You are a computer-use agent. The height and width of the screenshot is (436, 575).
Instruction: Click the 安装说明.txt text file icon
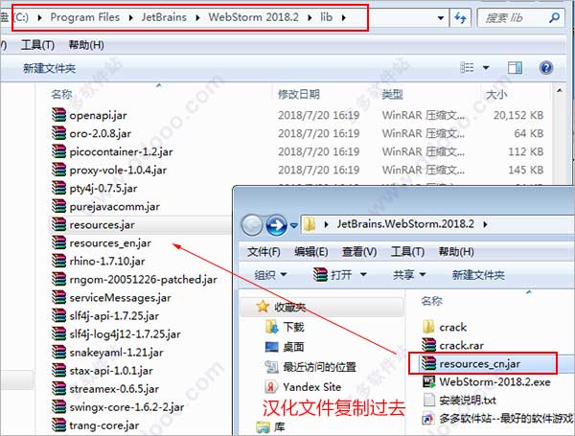[x=429, y=400]
